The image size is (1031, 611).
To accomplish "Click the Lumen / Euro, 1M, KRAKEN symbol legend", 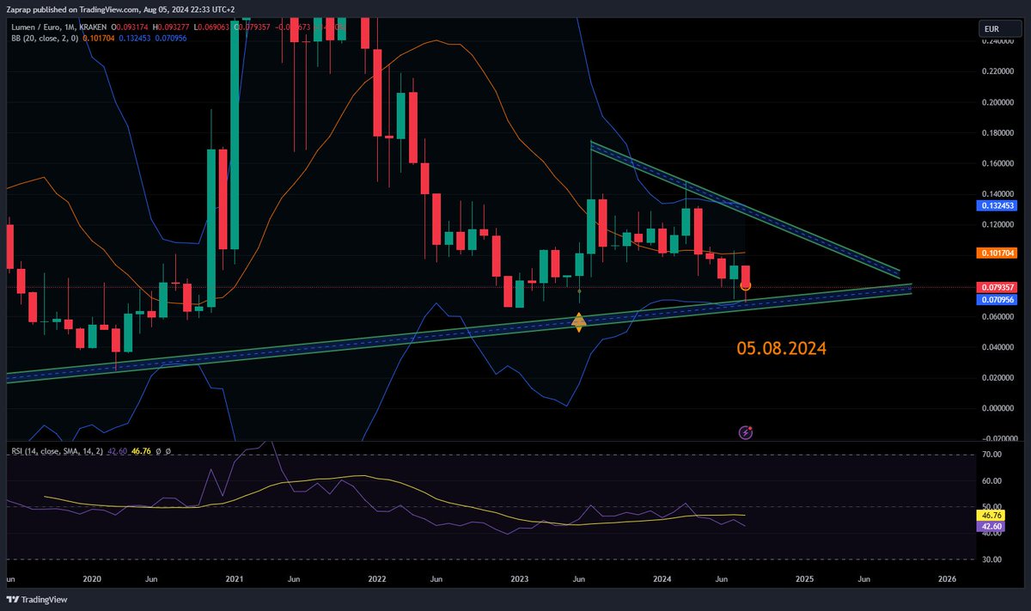I will [58, 27].
